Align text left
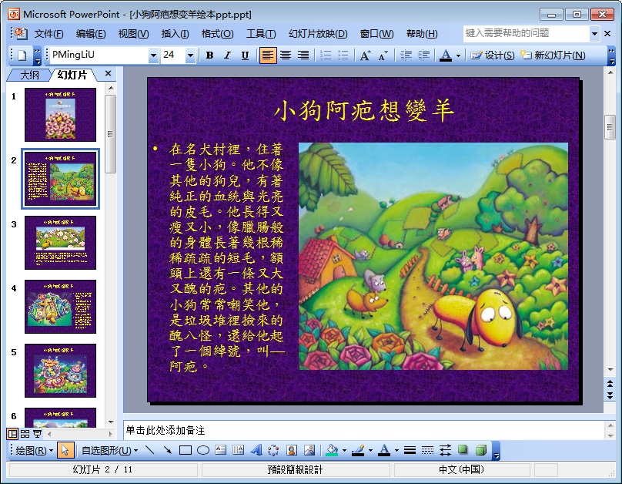Viewport: 622px width, 484px height. tap(268, 55)
